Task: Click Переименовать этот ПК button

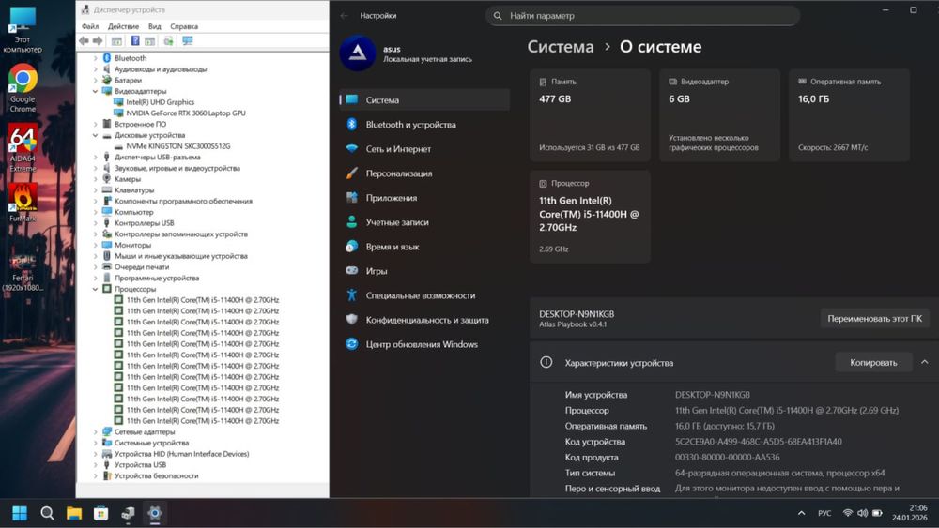Action: pos(875,319)
